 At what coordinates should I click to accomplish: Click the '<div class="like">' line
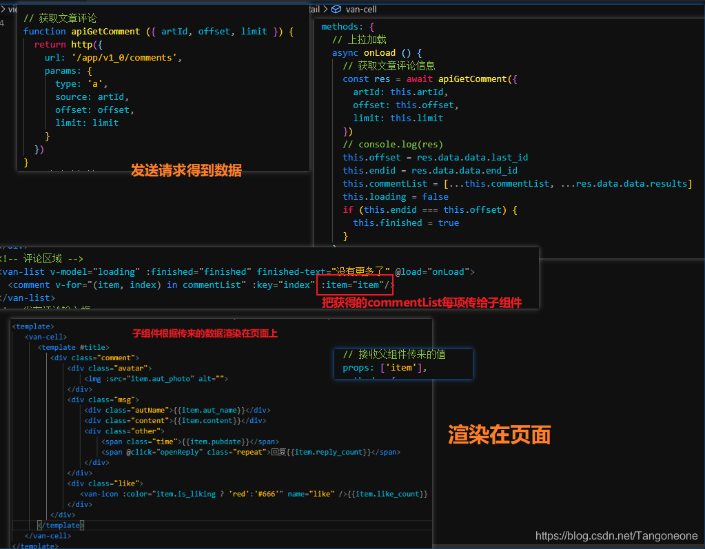(105, 484)
